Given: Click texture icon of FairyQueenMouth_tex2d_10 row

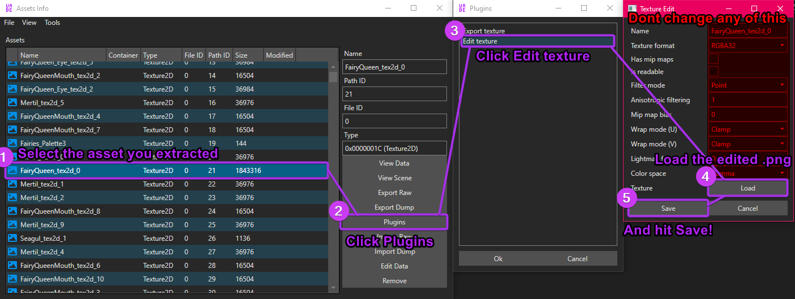Looking at the screenshot, I should point(12,279).
